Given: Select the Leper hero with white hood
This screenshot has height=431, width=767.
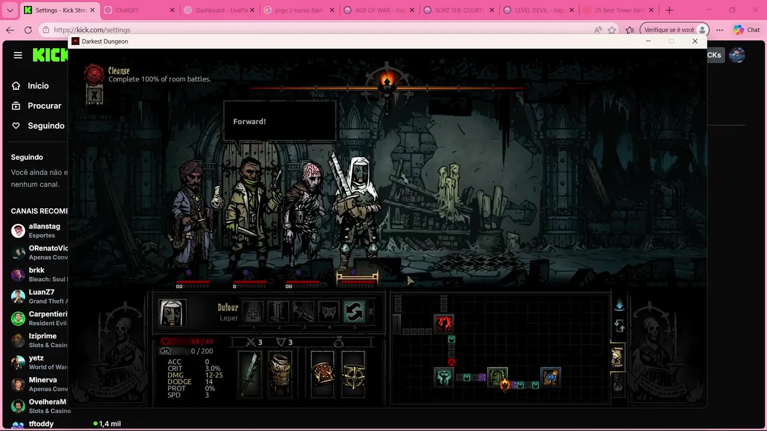Looking at the screenshot, I should 357,213.
